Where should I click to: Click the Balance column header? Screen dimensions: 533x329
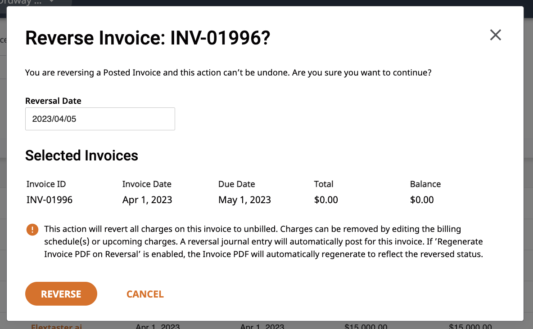tap(425, 184)
